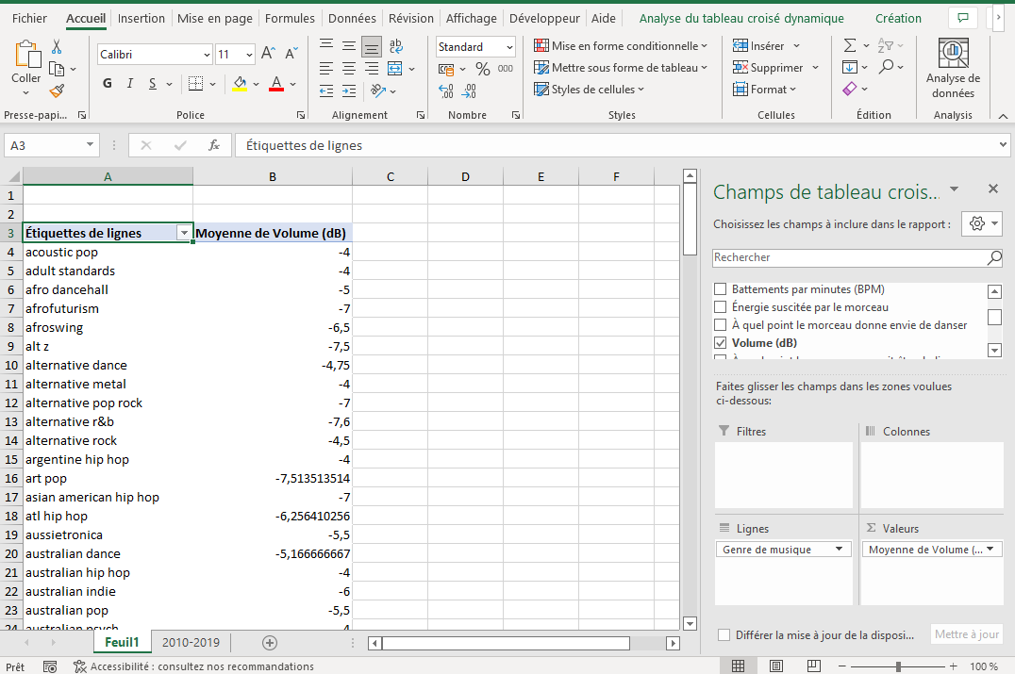
Task: Open the font size 11 dropdown
Action: point(249,55)
